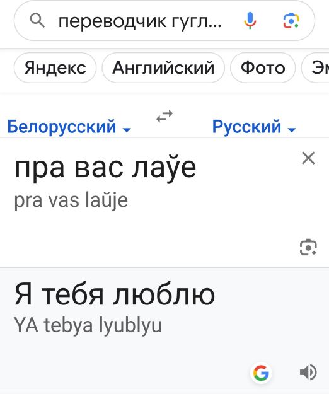Open the Русский target language dropdown

[x=254, y=126]
